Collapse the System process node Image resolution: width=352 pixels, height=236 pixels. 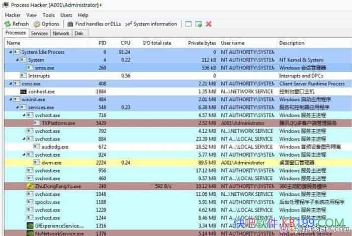tap(17, 60)
